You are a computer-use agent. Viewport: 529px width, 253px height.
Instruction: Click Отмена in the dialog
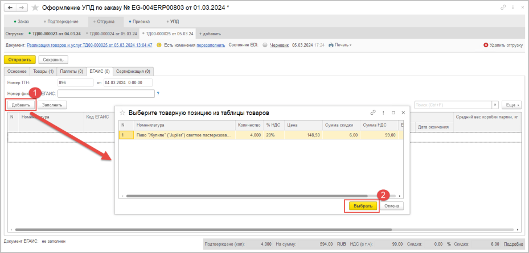coord(392,206)
